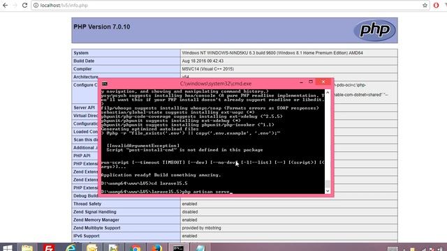Click the cmd.exe title bar text
Viewport: 447px width, 251px height.
tap(216, 84)
